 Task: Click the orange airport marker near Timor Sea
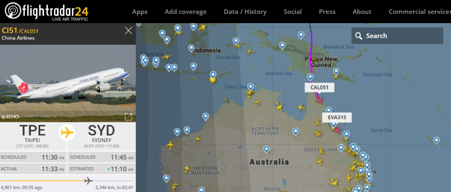pos(213,80)
